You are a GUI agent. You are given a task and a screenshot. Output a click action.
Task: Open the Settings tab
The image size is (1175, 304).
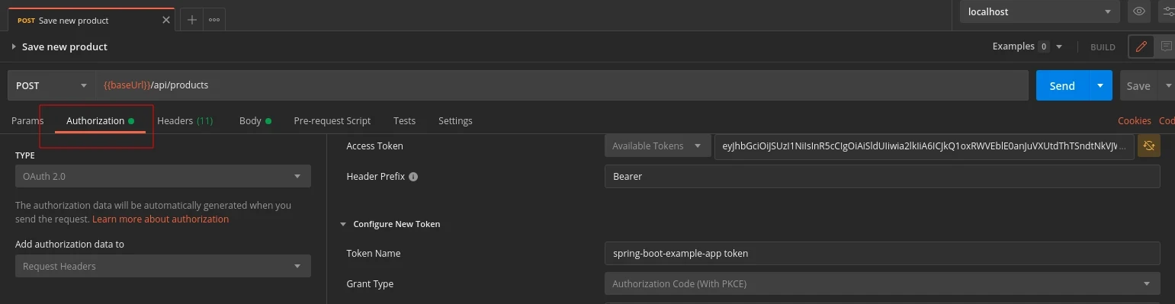(455, 120)
